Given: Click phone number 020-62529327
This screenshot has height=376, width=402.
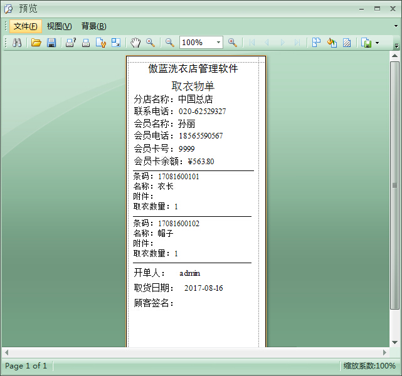Looking at the screenshot, I should 203,112.
